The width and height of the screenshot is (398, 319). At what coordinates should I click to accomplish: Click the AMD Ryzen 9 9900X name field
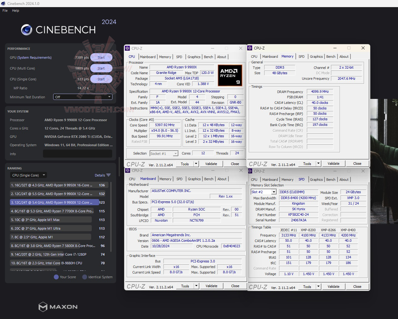click(x=182, y=67)
